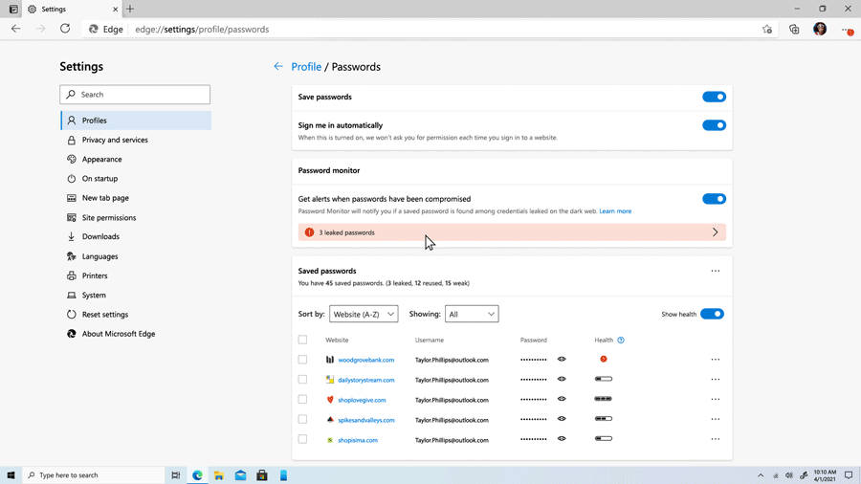Screen dimensions: 861x484
Task: Toggle the Save passwords switch
Action: (x=714, y=97)
